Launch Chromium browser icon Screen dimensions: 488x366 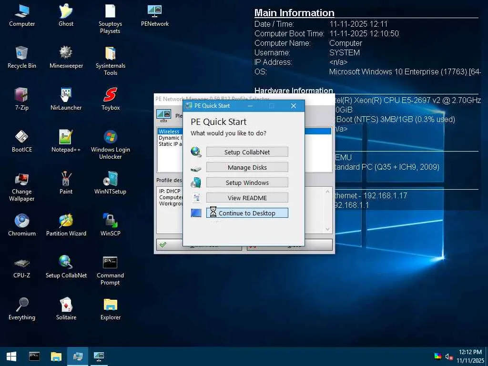[22, 225]
